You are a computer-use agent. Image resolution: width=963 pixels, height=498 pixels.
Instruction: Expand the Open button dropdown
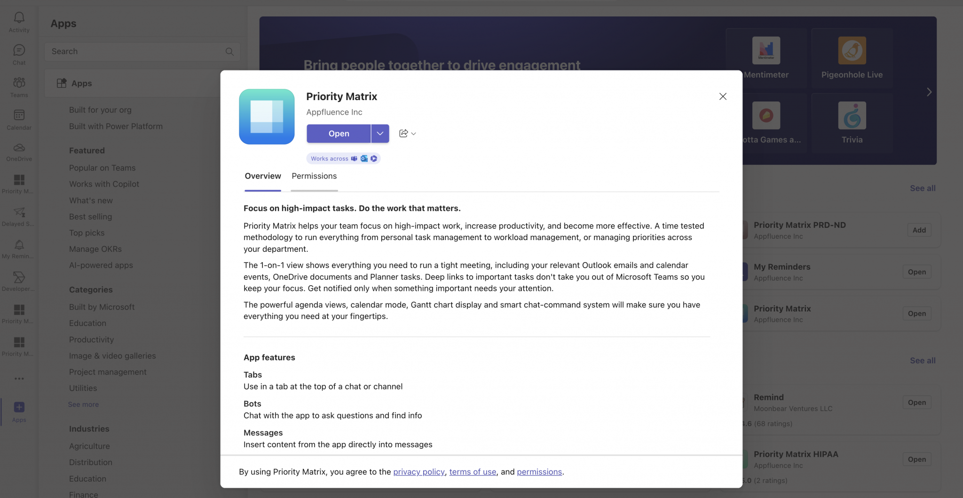pyautogui.click(x=380, y=133)
